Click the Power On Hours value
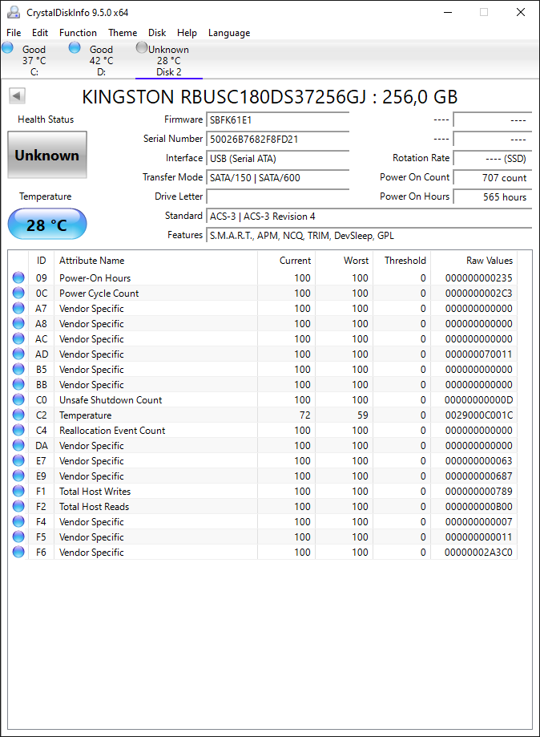Viewport: 540px width, 737px height. click(x=492, y=197)
